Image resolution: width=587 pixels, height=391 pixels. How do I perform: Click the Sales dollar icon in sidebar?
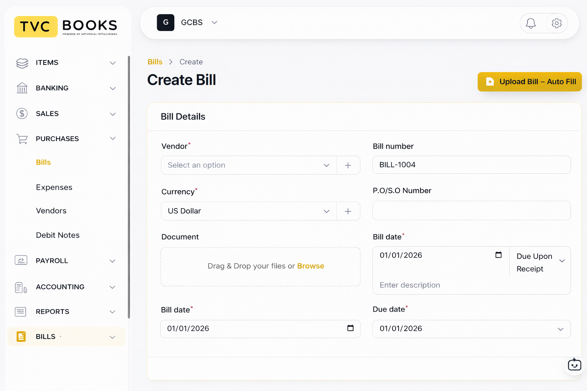pyautogui.click(x=22, y=114)
